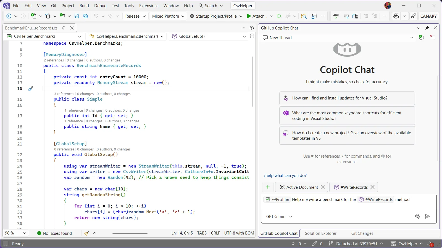Remove the #WriteRecords reference chip
The image size is (442, 248).
372,187
